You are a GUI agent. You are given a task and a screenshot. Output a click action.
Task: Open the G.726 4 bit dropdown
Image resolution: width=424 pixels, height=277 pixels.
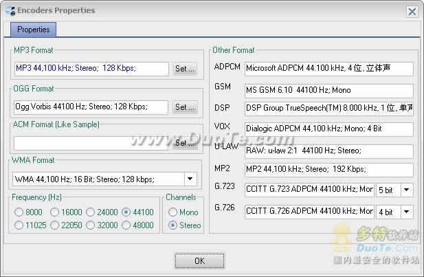pyautogui.click(x=406, y=212)
